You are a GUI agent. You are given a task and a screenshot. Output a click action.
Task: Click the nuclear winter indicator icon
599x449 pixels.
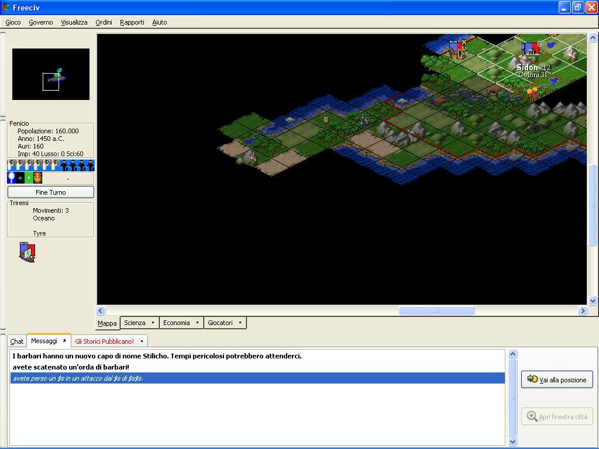[x=29, y=178]
